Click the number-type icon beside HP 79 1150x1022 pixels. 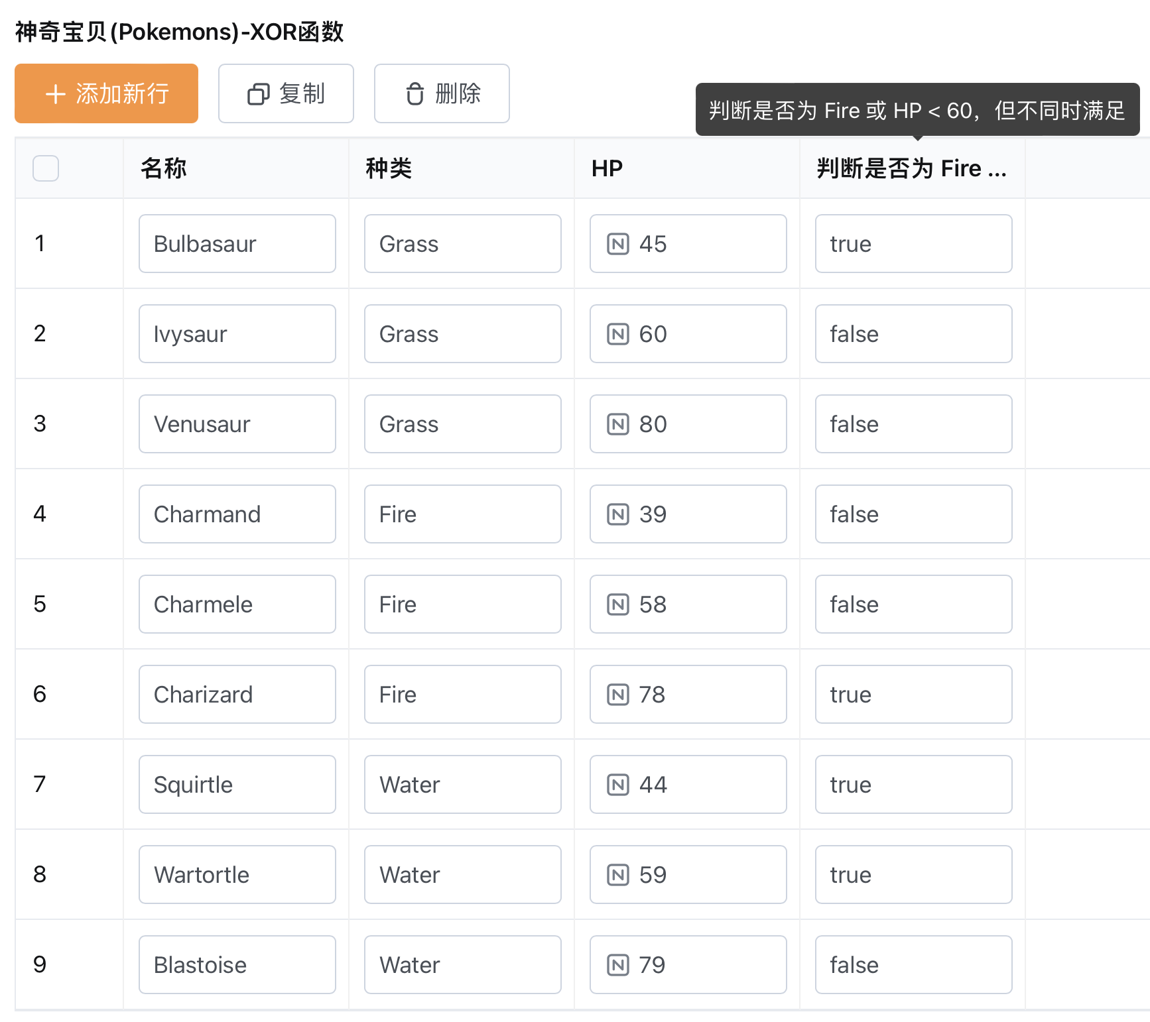pos(618,965)
